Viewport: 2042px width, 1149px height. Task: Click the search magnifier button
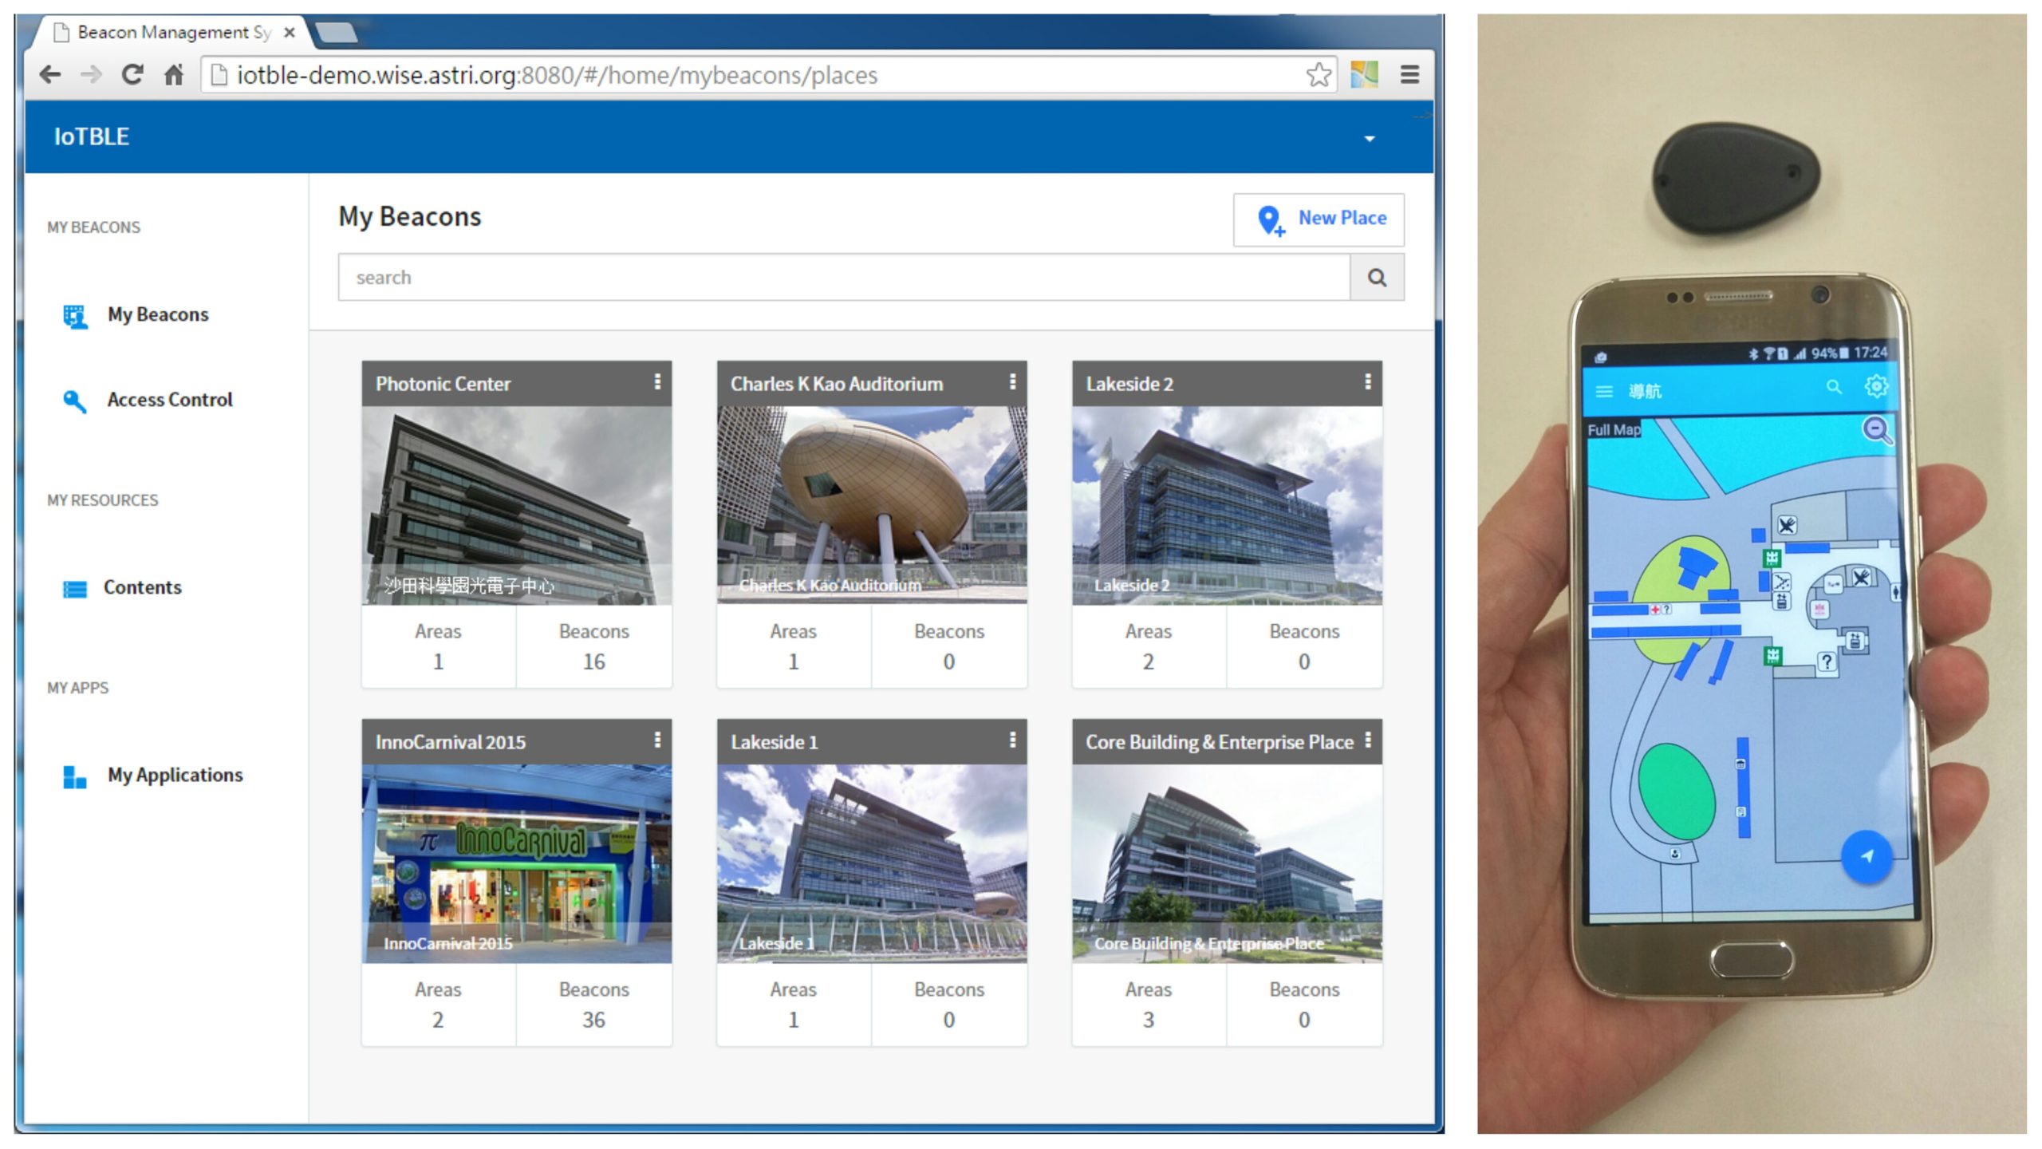pos(1377,278)
